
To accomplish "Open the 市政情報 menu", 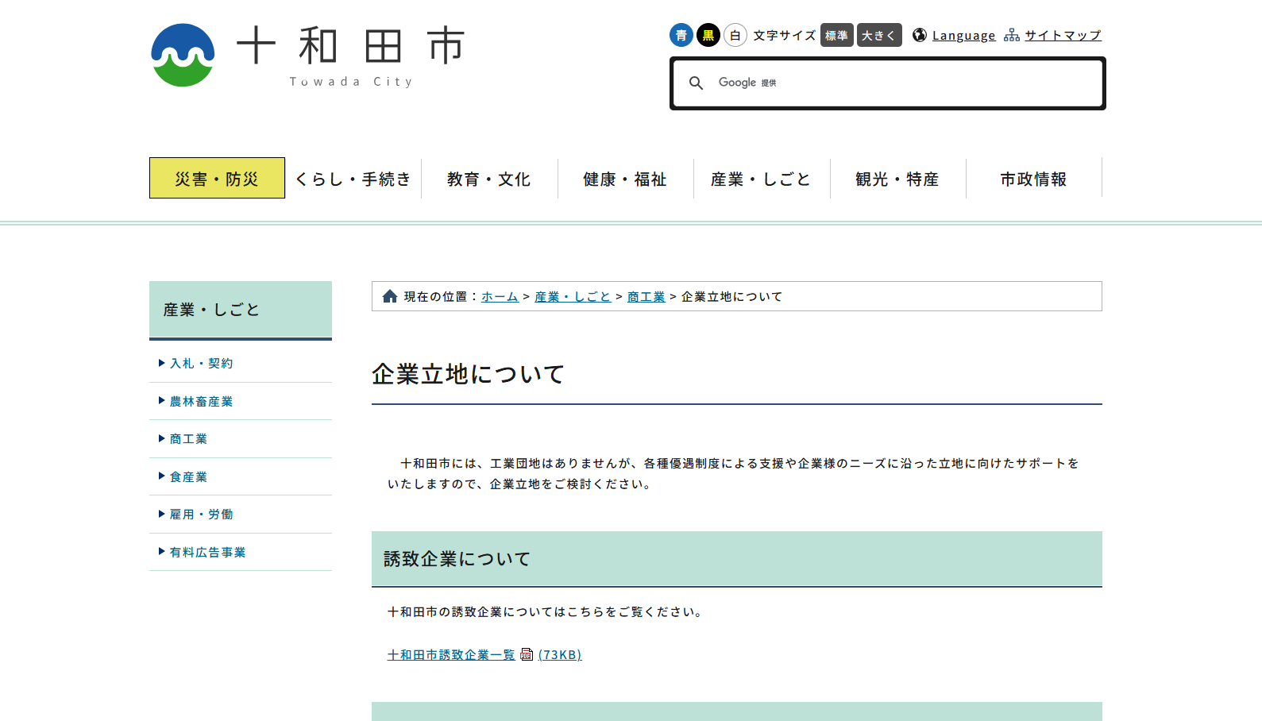I will point(1034,178).
